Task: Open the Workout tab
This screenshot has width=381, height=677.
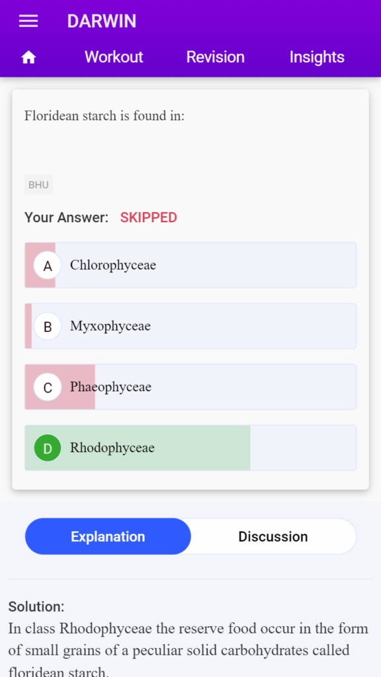Action: click(114, 57)
